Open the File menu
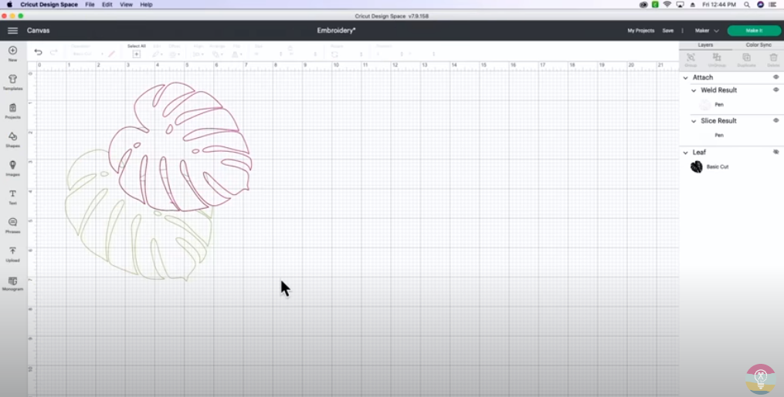Viewport: 784px width, 397px height. point(90,5)
